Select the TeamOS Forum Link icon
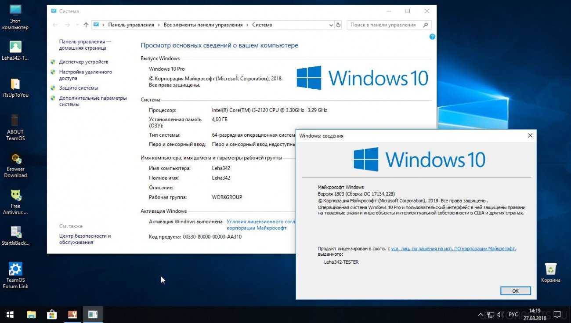This screenshot has height=323, width=571. point(15,276)
